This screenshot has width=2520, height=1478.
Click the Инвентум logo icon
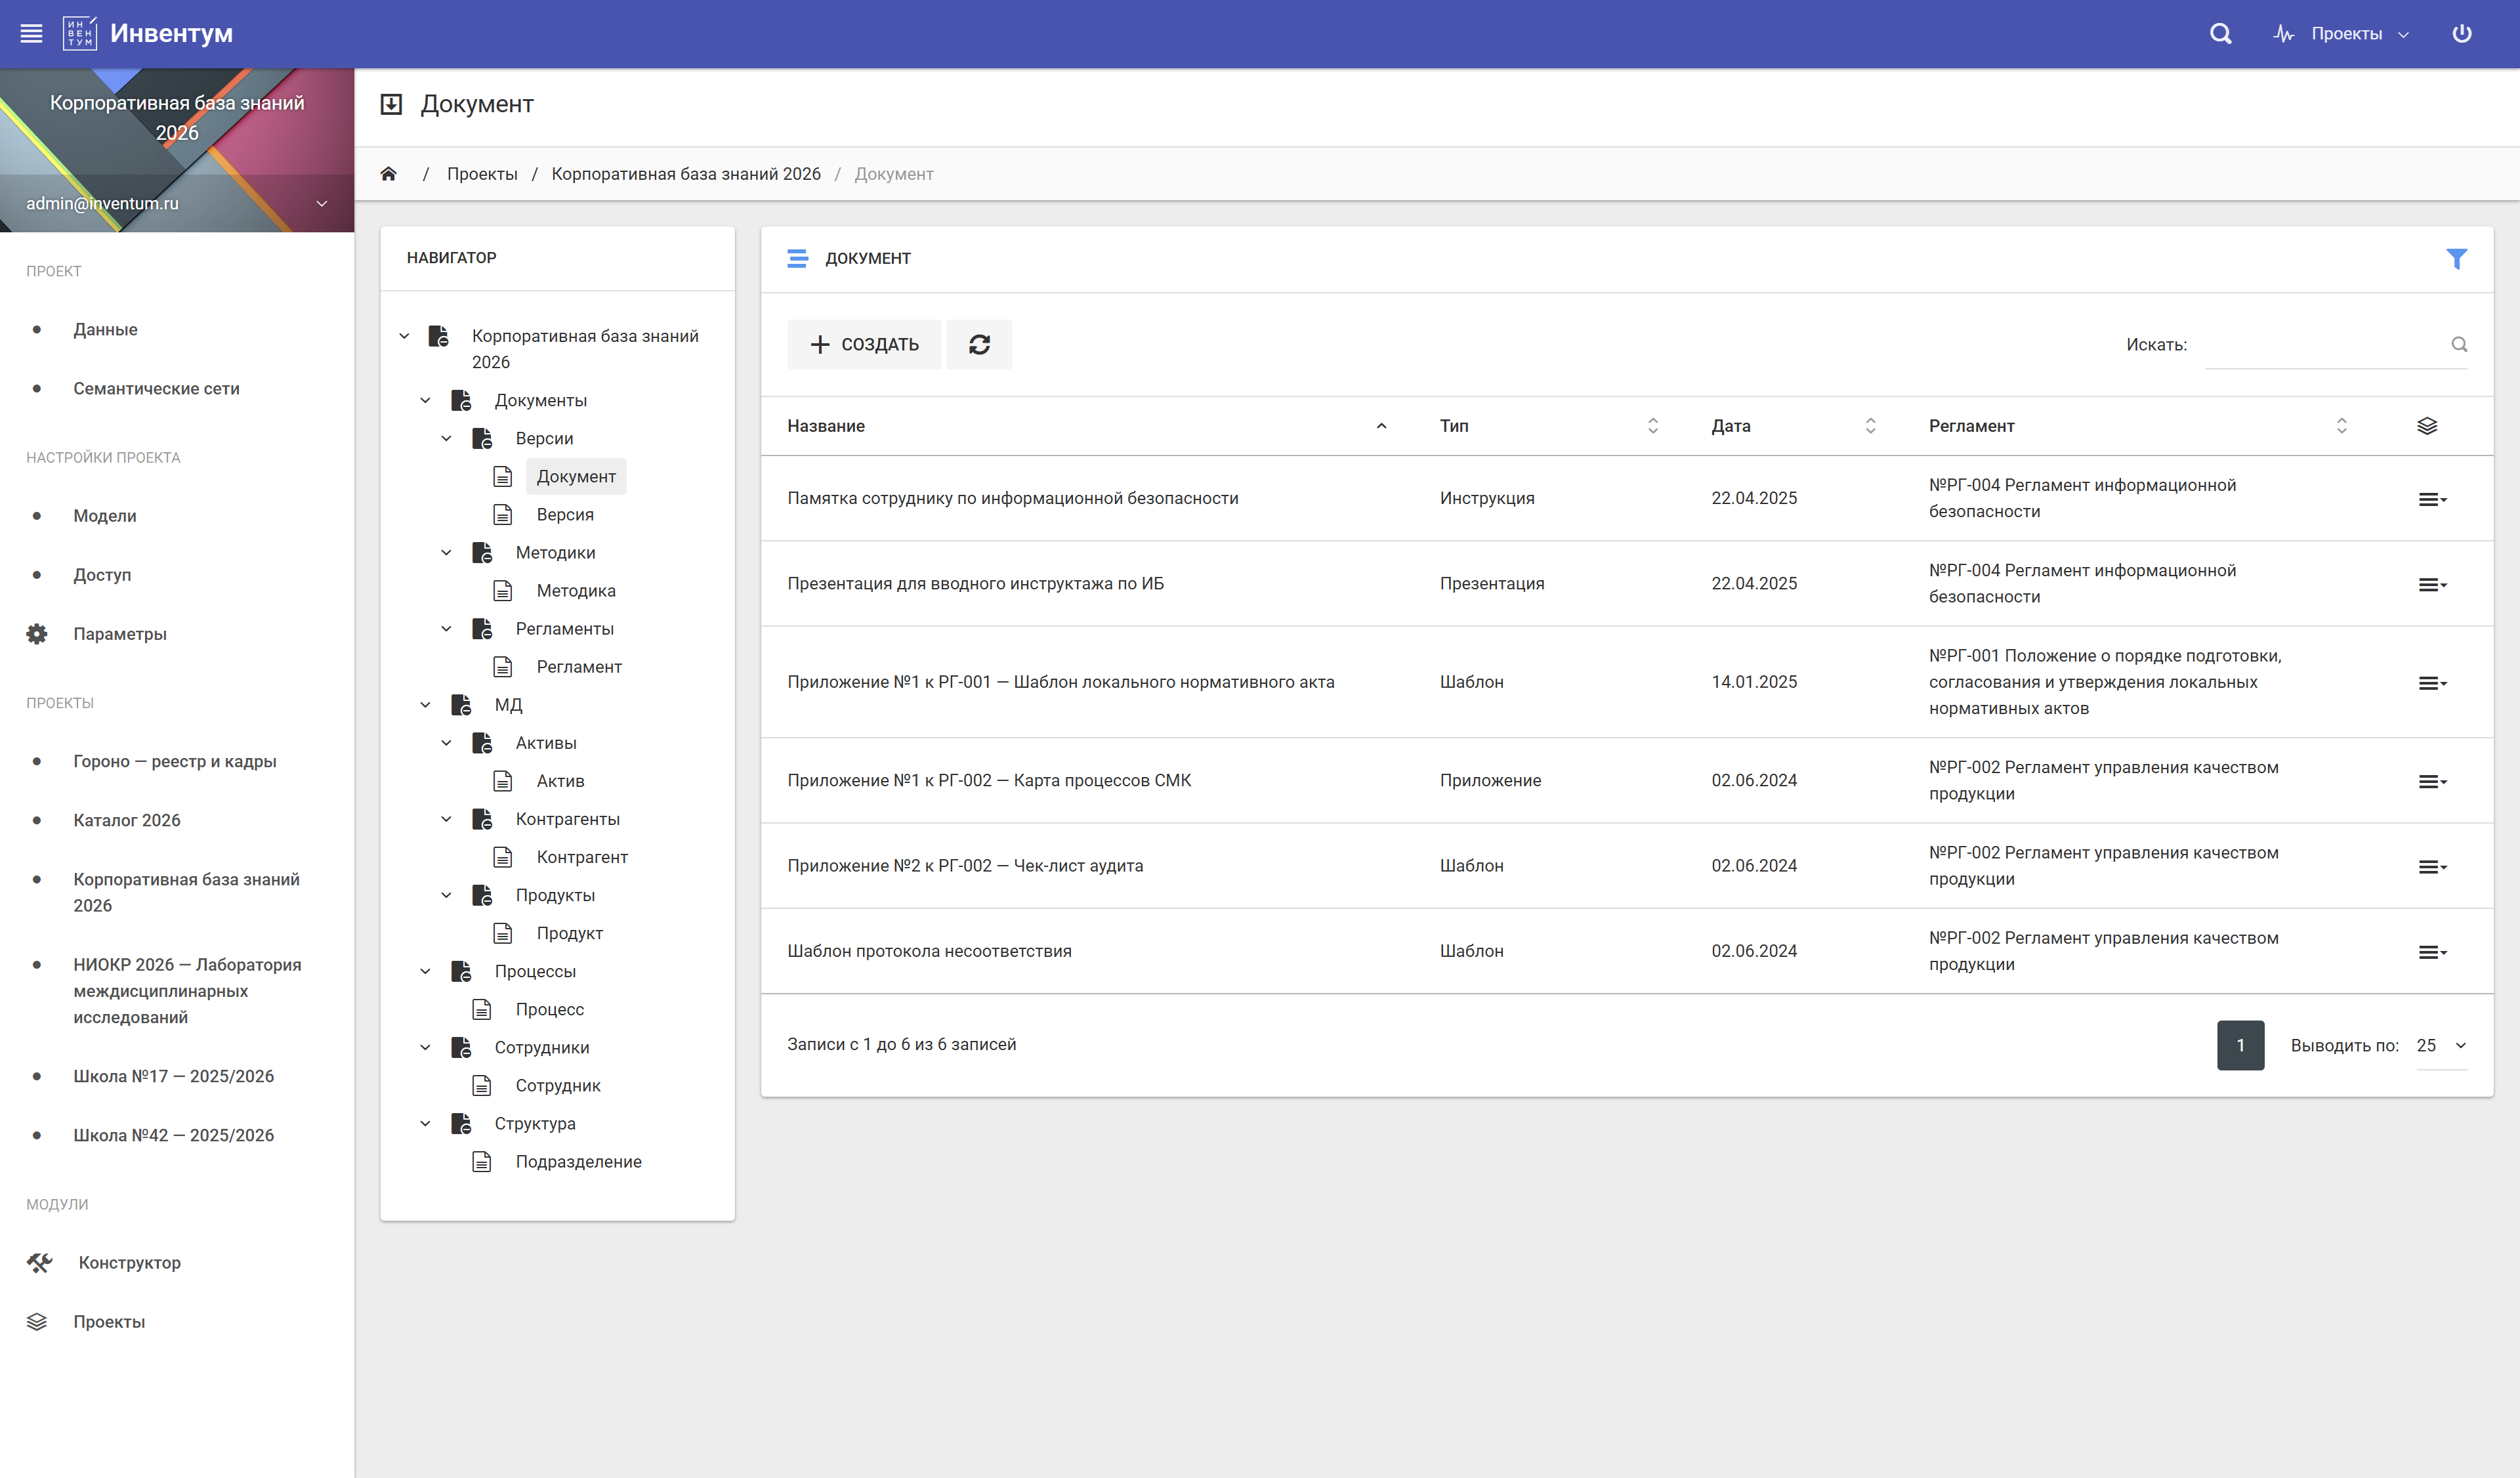pyautogui.click(x=79, y=33)
